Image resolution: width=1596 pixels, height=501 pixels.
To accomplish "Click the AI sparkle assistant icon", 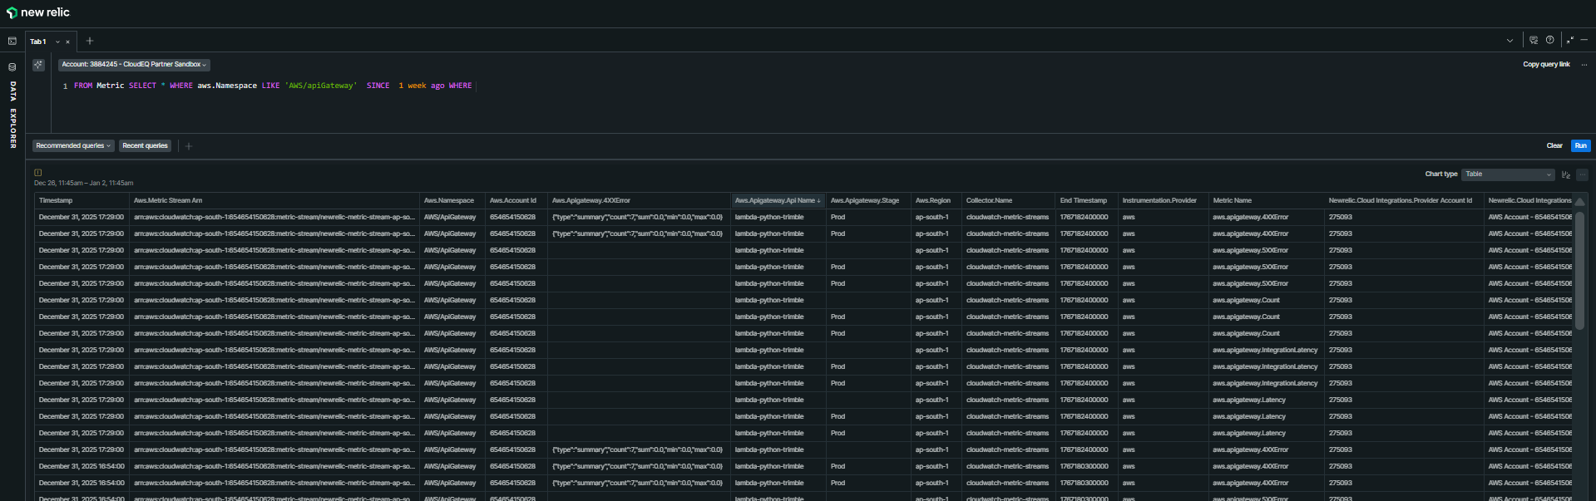I will [x=38, y=65].
